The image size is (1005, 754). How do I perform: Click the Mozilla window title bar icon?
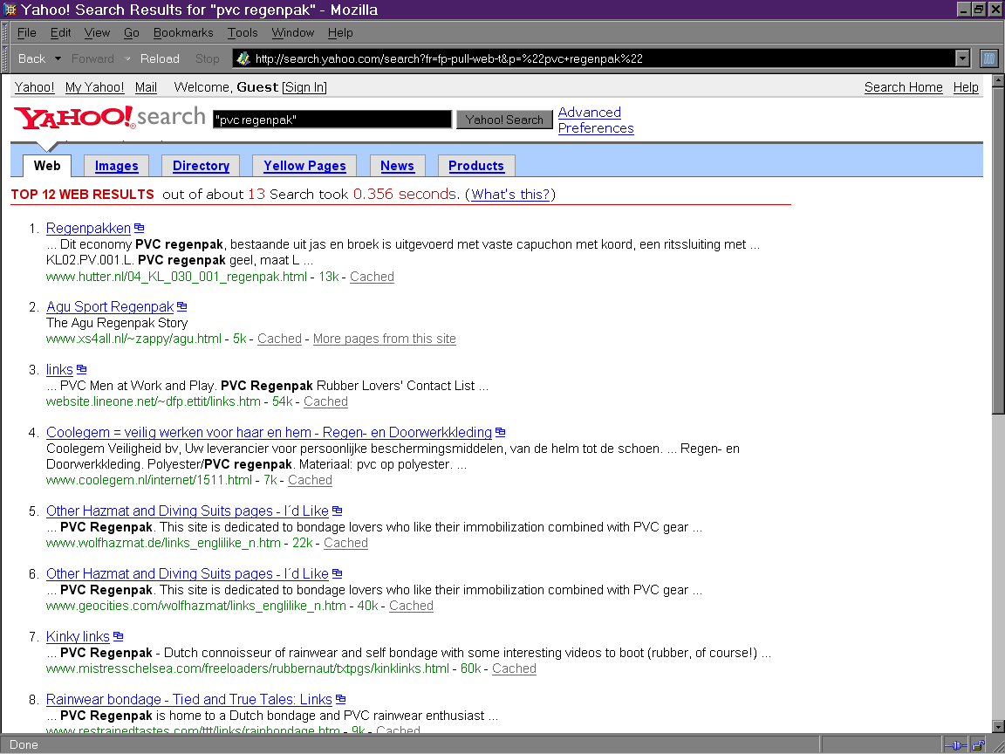[x=10, y=10]
